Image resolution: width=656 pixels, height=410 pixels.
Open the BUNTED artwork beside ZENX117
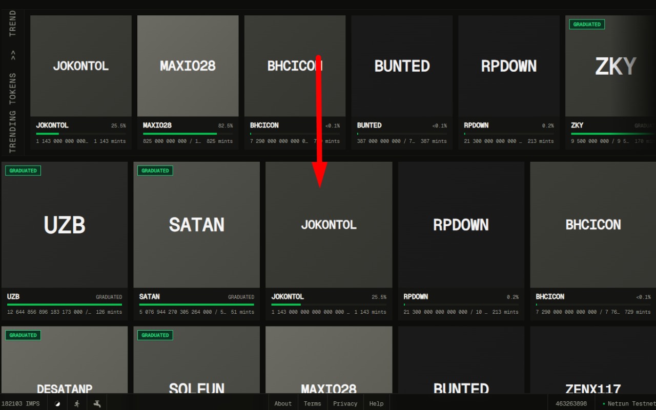[461, 360]
